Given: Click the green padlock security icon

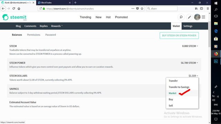Looking at the screenshot, I should click(44, 9).
